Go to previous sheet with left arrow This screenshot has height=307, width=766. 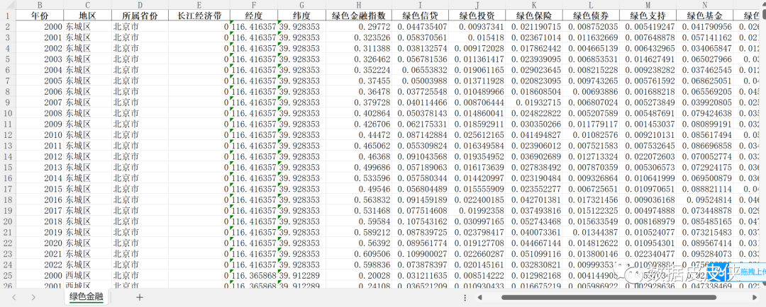pyautogui.click(x=15, y=297)
